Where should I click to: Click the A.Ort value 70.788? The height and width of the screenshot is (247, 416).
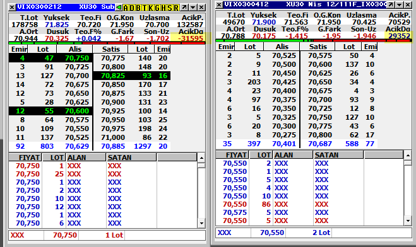(233, 36)
